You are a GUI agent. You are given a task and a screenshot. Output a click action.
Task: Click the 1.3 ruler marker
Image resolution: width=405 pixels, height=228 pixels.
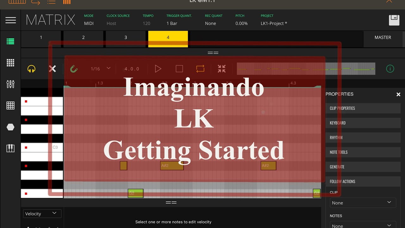[100, 83]
